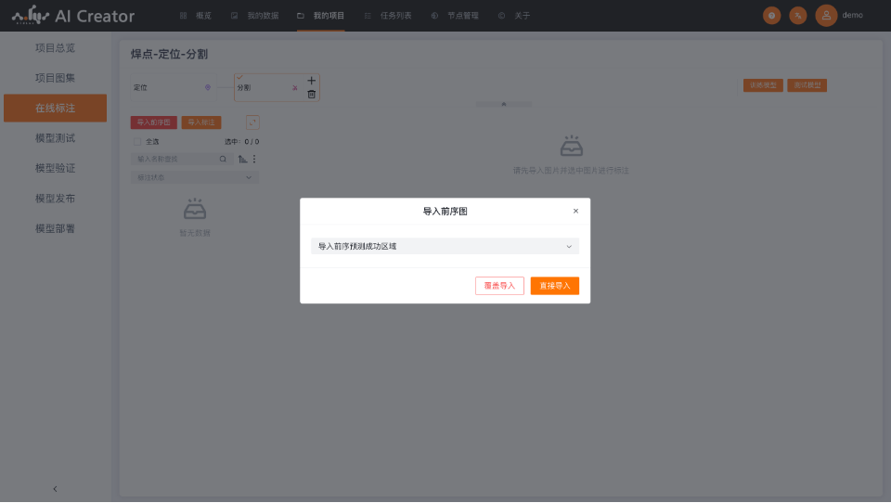The height and width of the screenshot is (503, 891).
Task: Click the scissors icon in 分割 node
Action: [x=295, y=88]
